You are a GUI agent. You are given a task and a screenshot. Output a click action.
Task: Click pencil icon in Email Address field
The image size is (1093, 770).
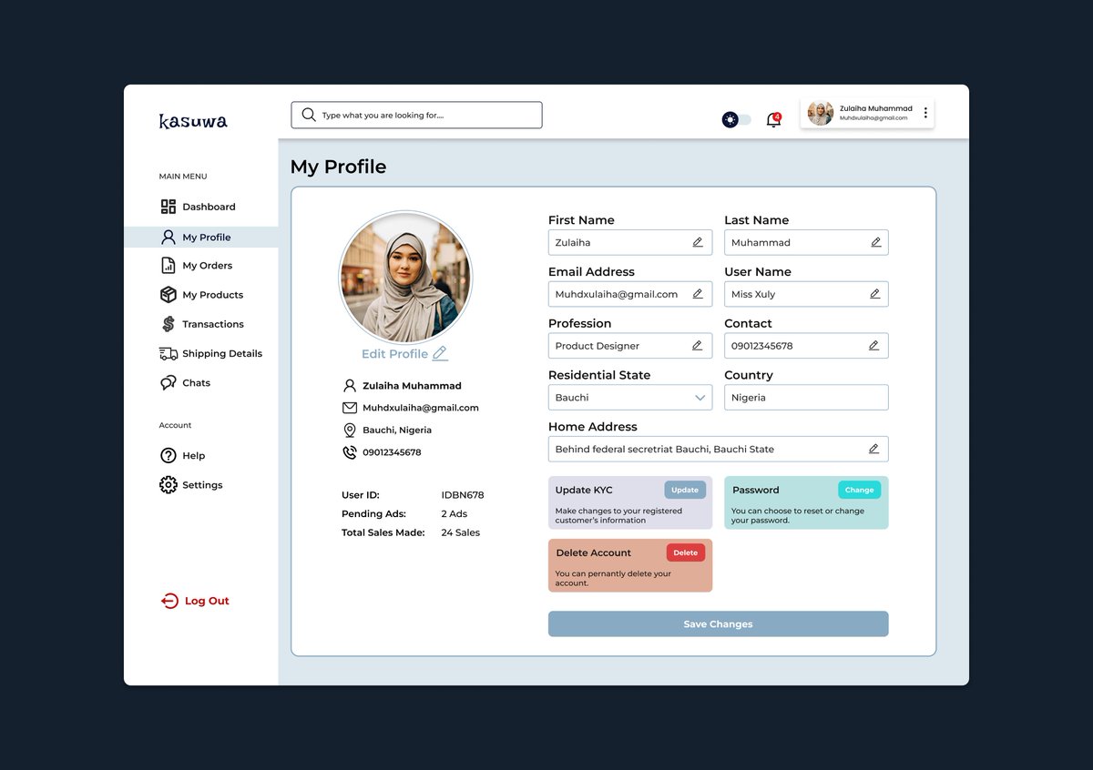point(698,294)
